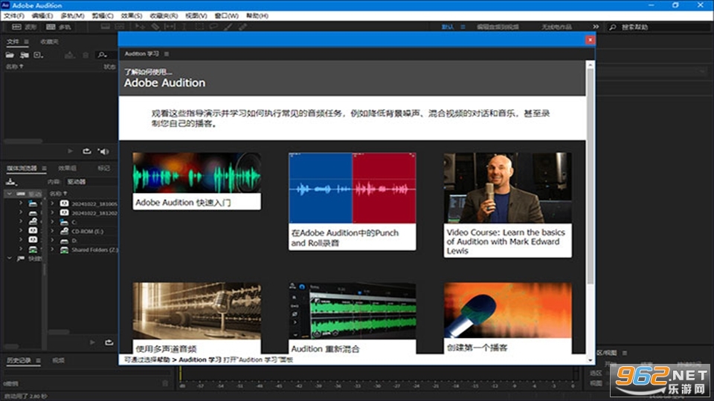Viewport: 714px width, 401px height.
Task: Click the import file icon in Files panel
Action: pos(24,55)
